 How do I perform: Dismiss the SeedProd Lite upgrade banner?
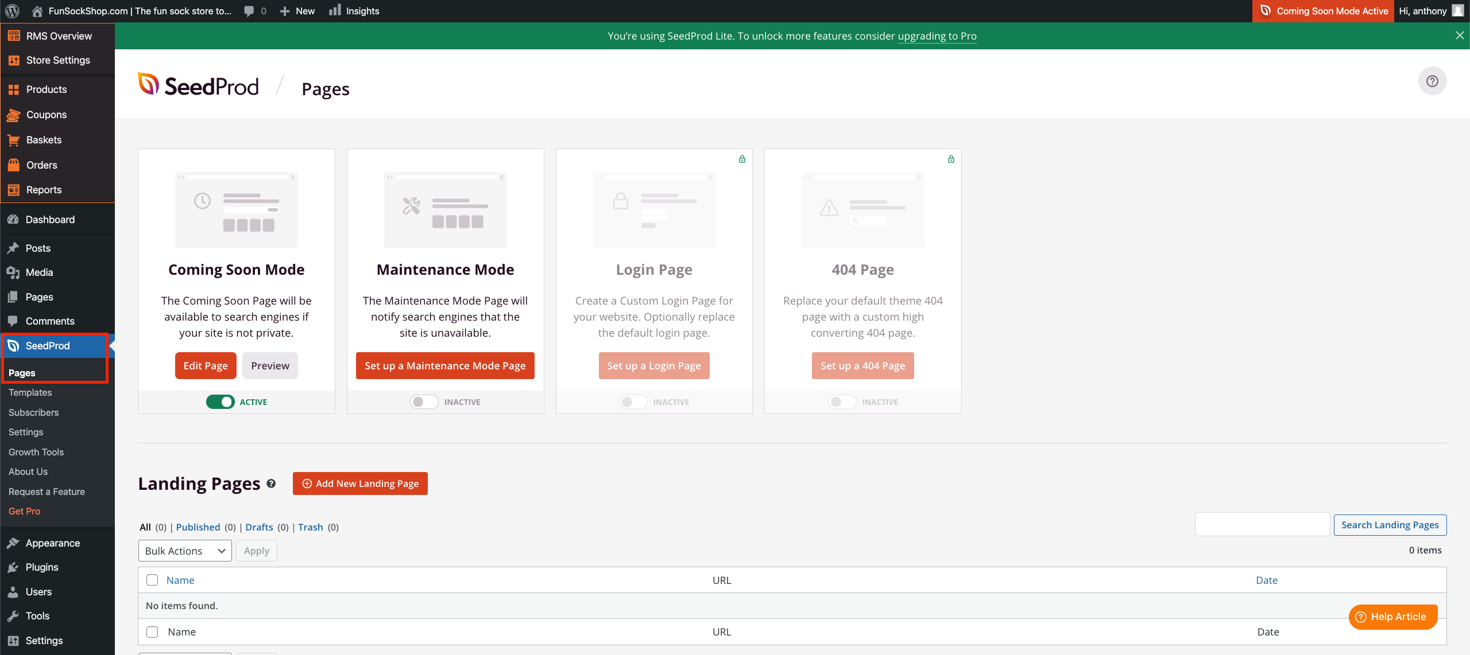click(x=1459, y=36)
